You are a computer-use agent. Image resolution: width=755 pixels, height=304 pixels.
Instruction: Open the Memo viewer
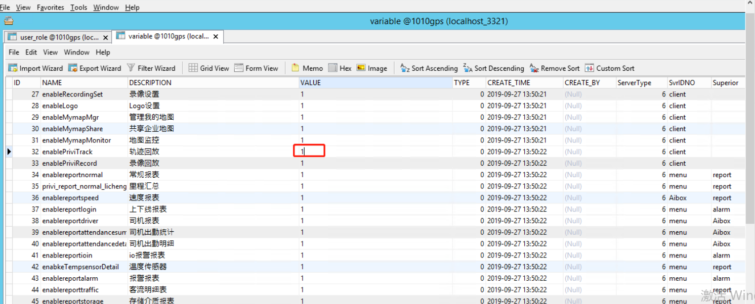point(307,68)
